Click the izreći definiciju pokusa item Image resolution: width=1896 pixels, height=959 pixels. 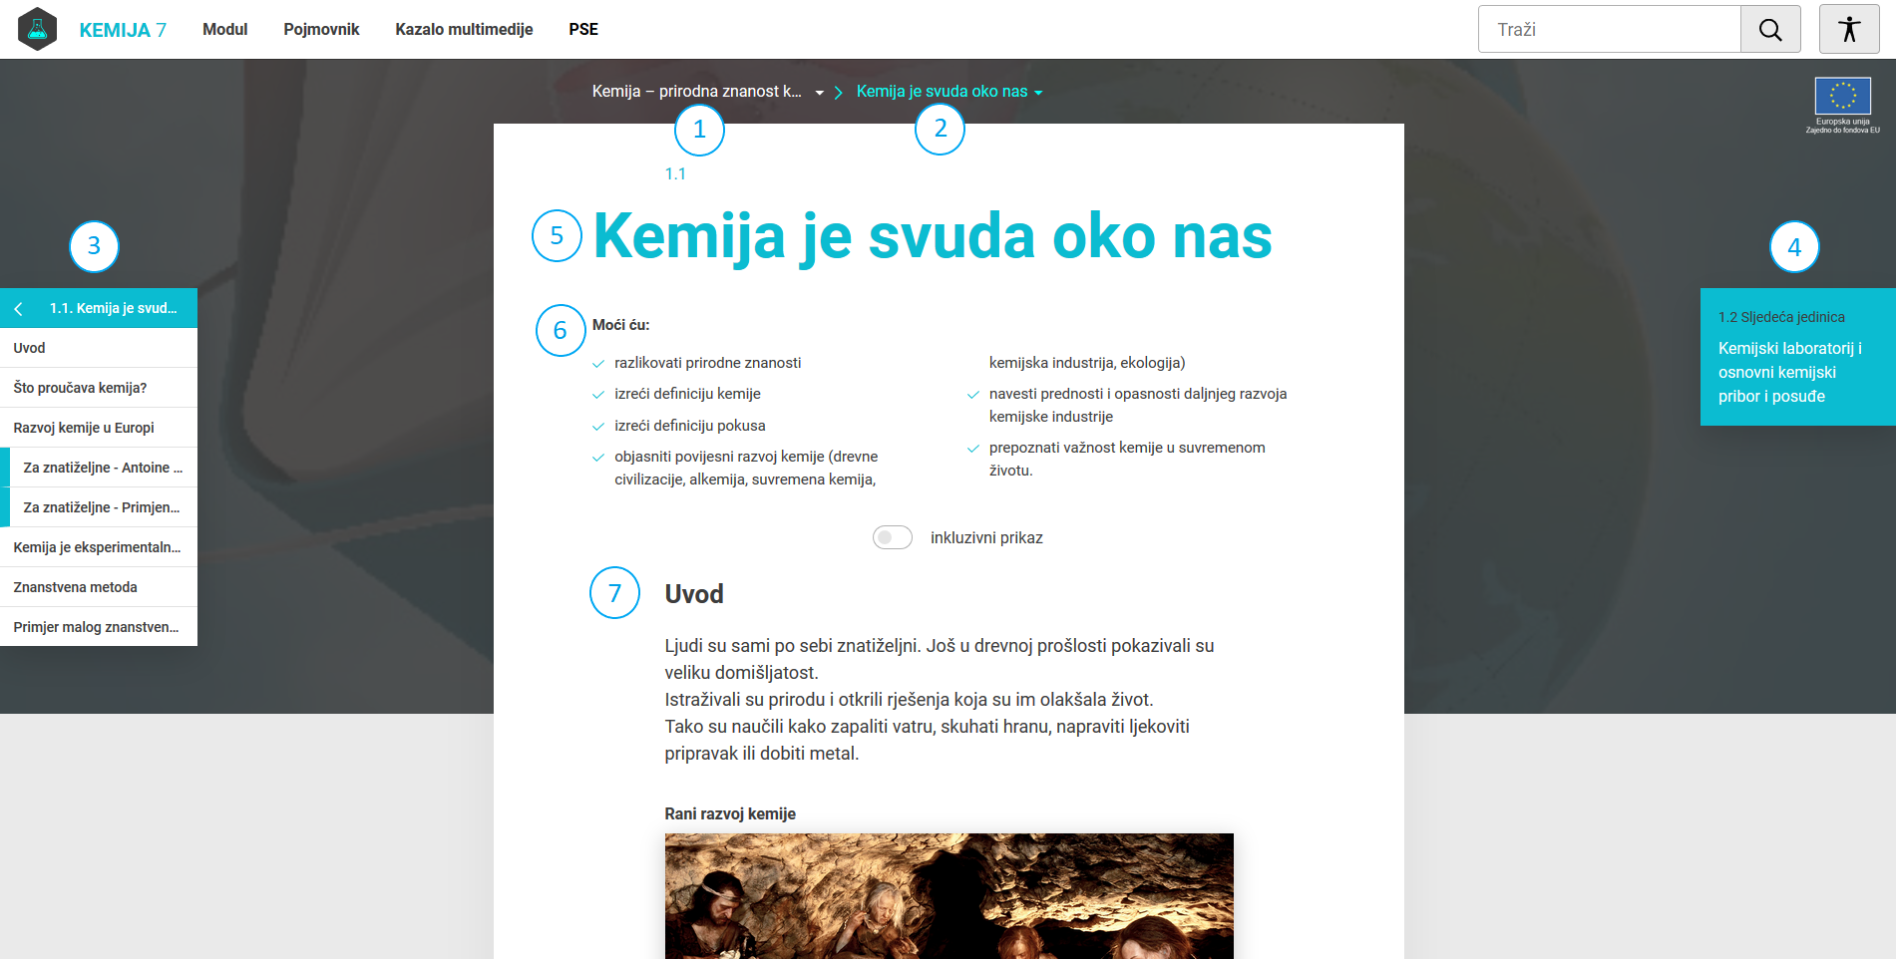tap(690, 426)
